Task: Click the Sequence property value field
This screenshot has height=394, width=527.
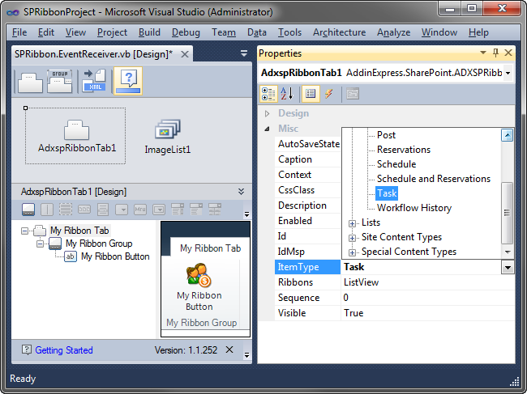Action: 427,298
